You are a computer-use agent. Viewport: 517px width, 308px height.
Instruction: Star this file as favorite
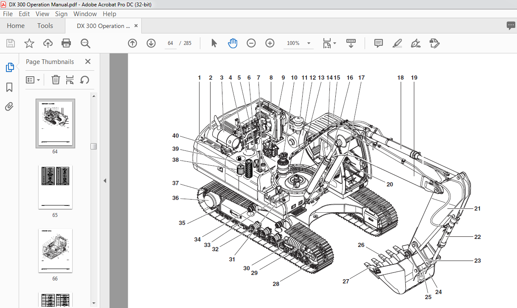[29, 43]
